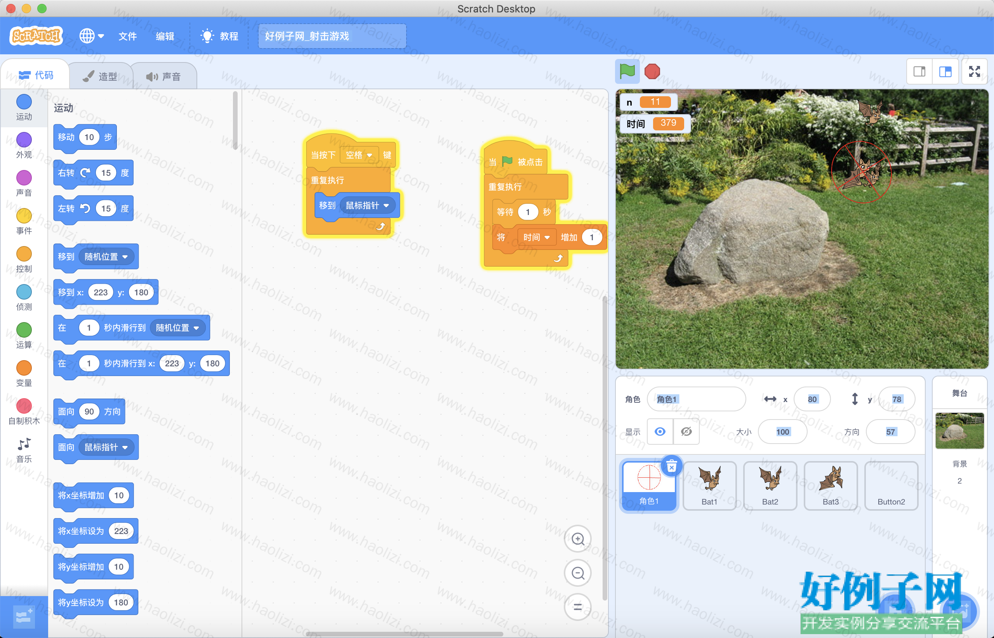Select the 侦测 block category
994x638 pixels.
pyautogui.click(x=24, y=298)
